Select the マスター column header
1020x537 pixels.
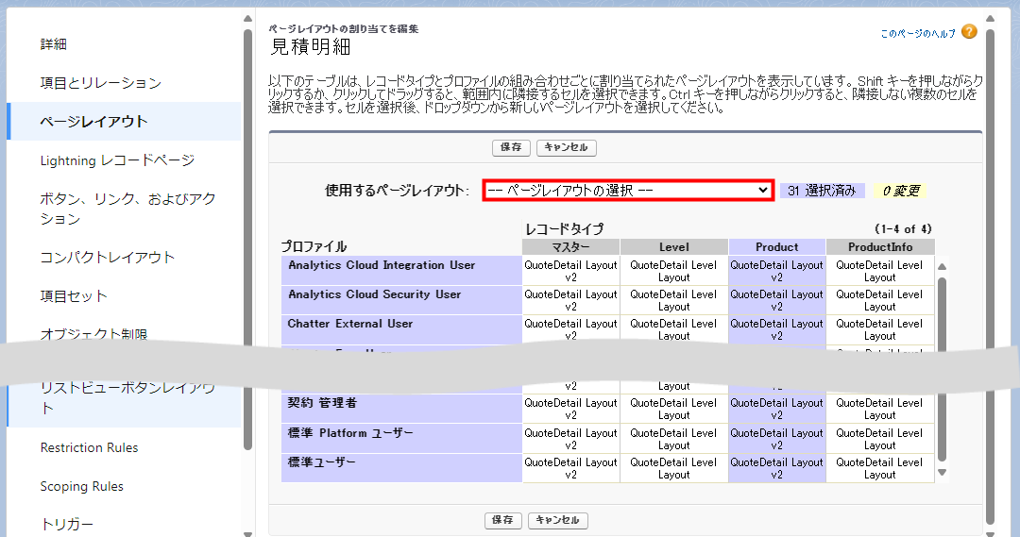click(570, 247)
